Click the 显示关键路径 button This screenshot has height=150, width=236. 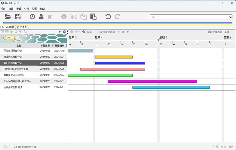tap(215, 32)
